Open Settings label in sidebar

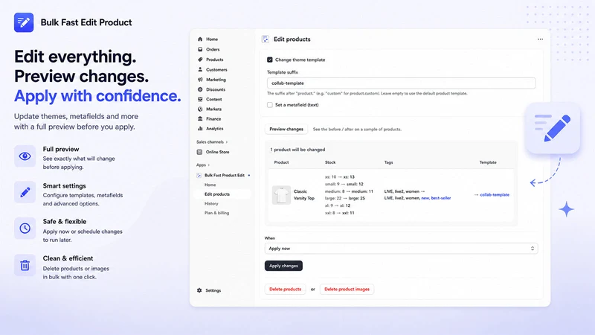click(213, 290)
